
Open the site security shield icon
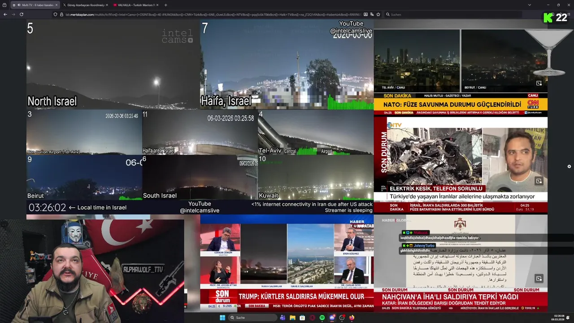pos(55,14)
